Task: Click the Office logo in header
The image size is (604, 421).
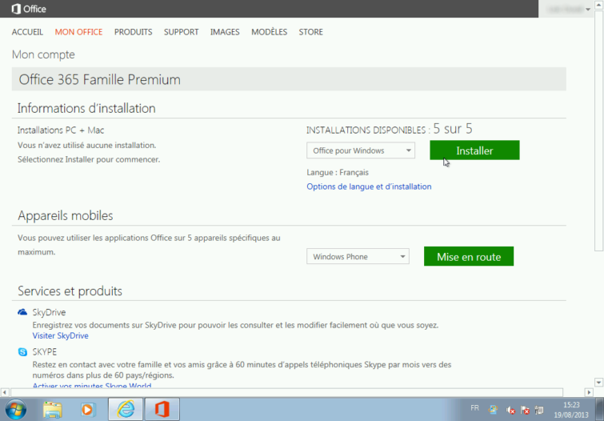Action: (29, 9)
